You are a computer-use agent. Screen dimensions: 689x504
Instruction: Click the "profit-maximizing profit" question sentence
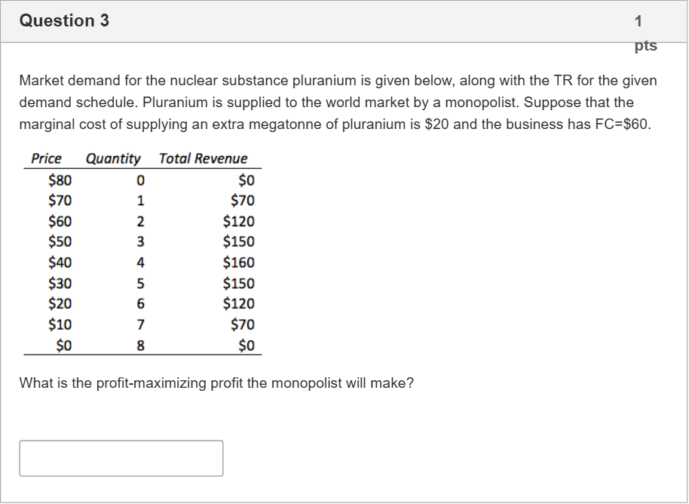click(216, 383)
